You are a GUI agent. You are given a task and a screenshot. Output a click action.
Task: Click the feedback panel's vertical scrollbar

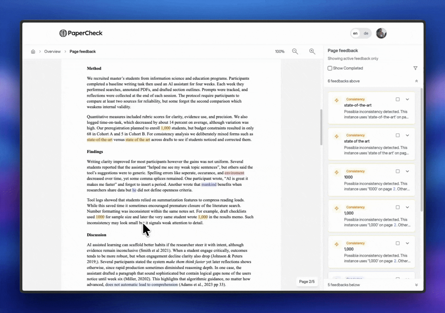422,150
